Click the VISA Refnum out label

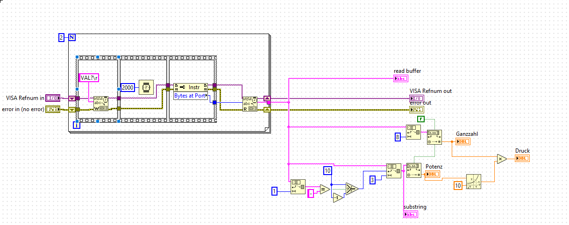[x=431, y=91]
